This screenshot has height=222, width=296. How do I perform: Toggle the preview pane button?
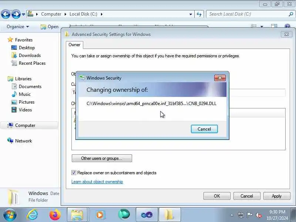[274, 26]
